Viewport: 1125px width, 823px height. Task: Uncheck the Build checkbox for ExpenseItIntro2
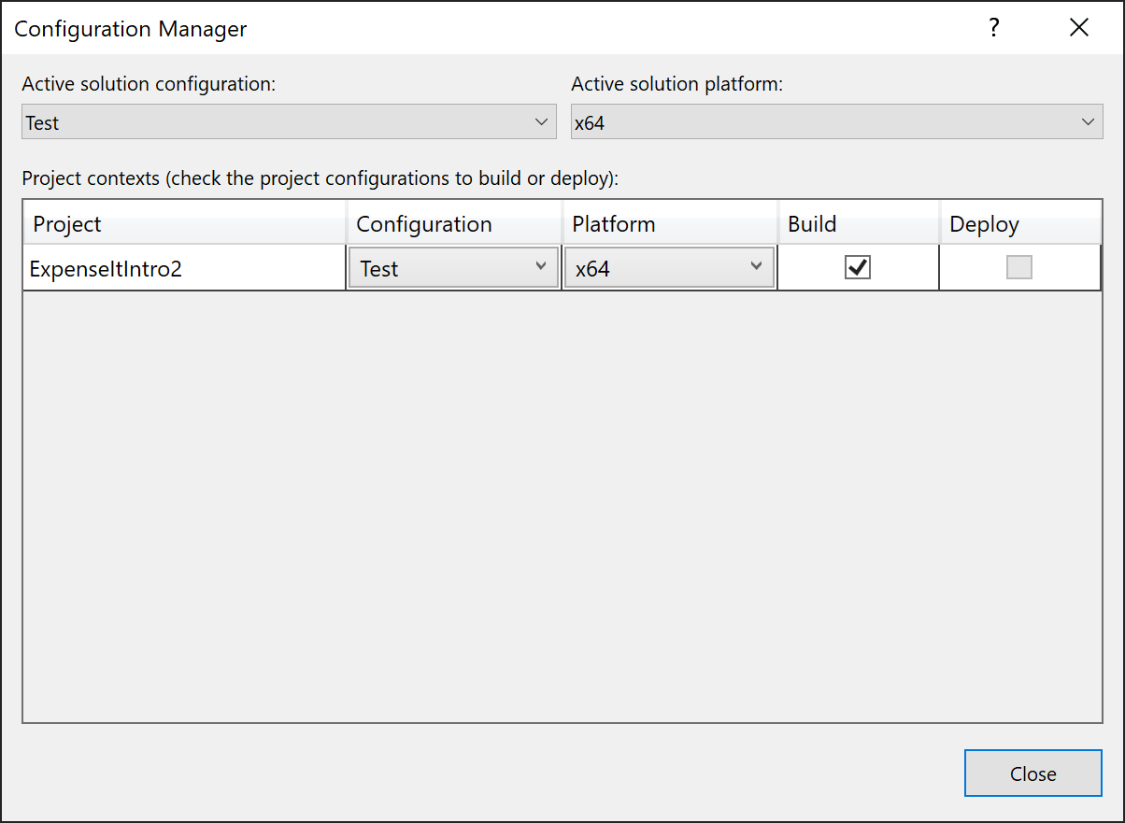tap(858, 267)
